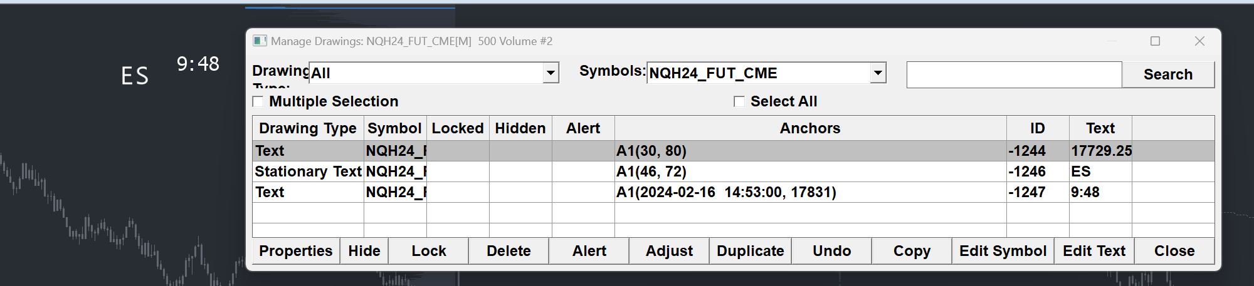Click the Edit Symbol button
Screen dimensions: 1254x286
(1003, 251)
